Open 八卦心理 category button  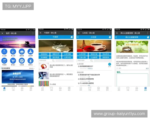coord(82,57)
